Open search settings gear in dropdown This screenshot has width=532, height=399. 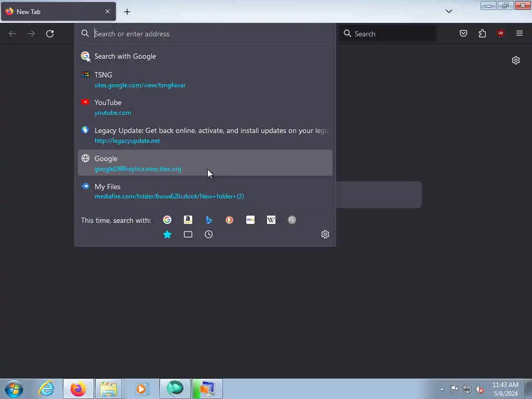coord(325,234)
